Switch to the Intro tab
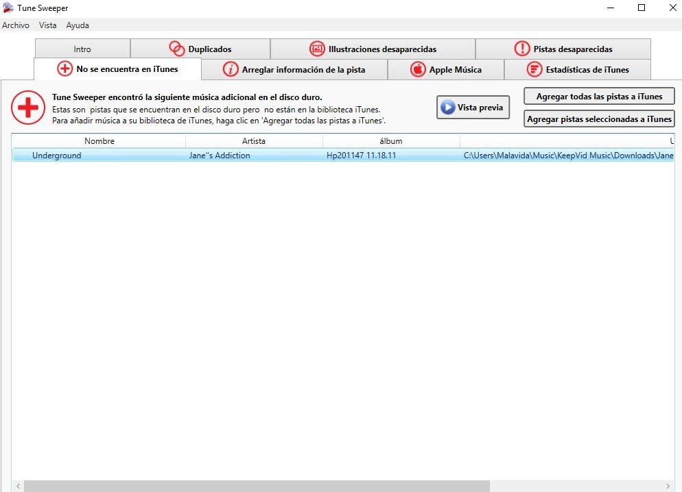This screenshot has width=682, height=492. (x=82, y=49)
